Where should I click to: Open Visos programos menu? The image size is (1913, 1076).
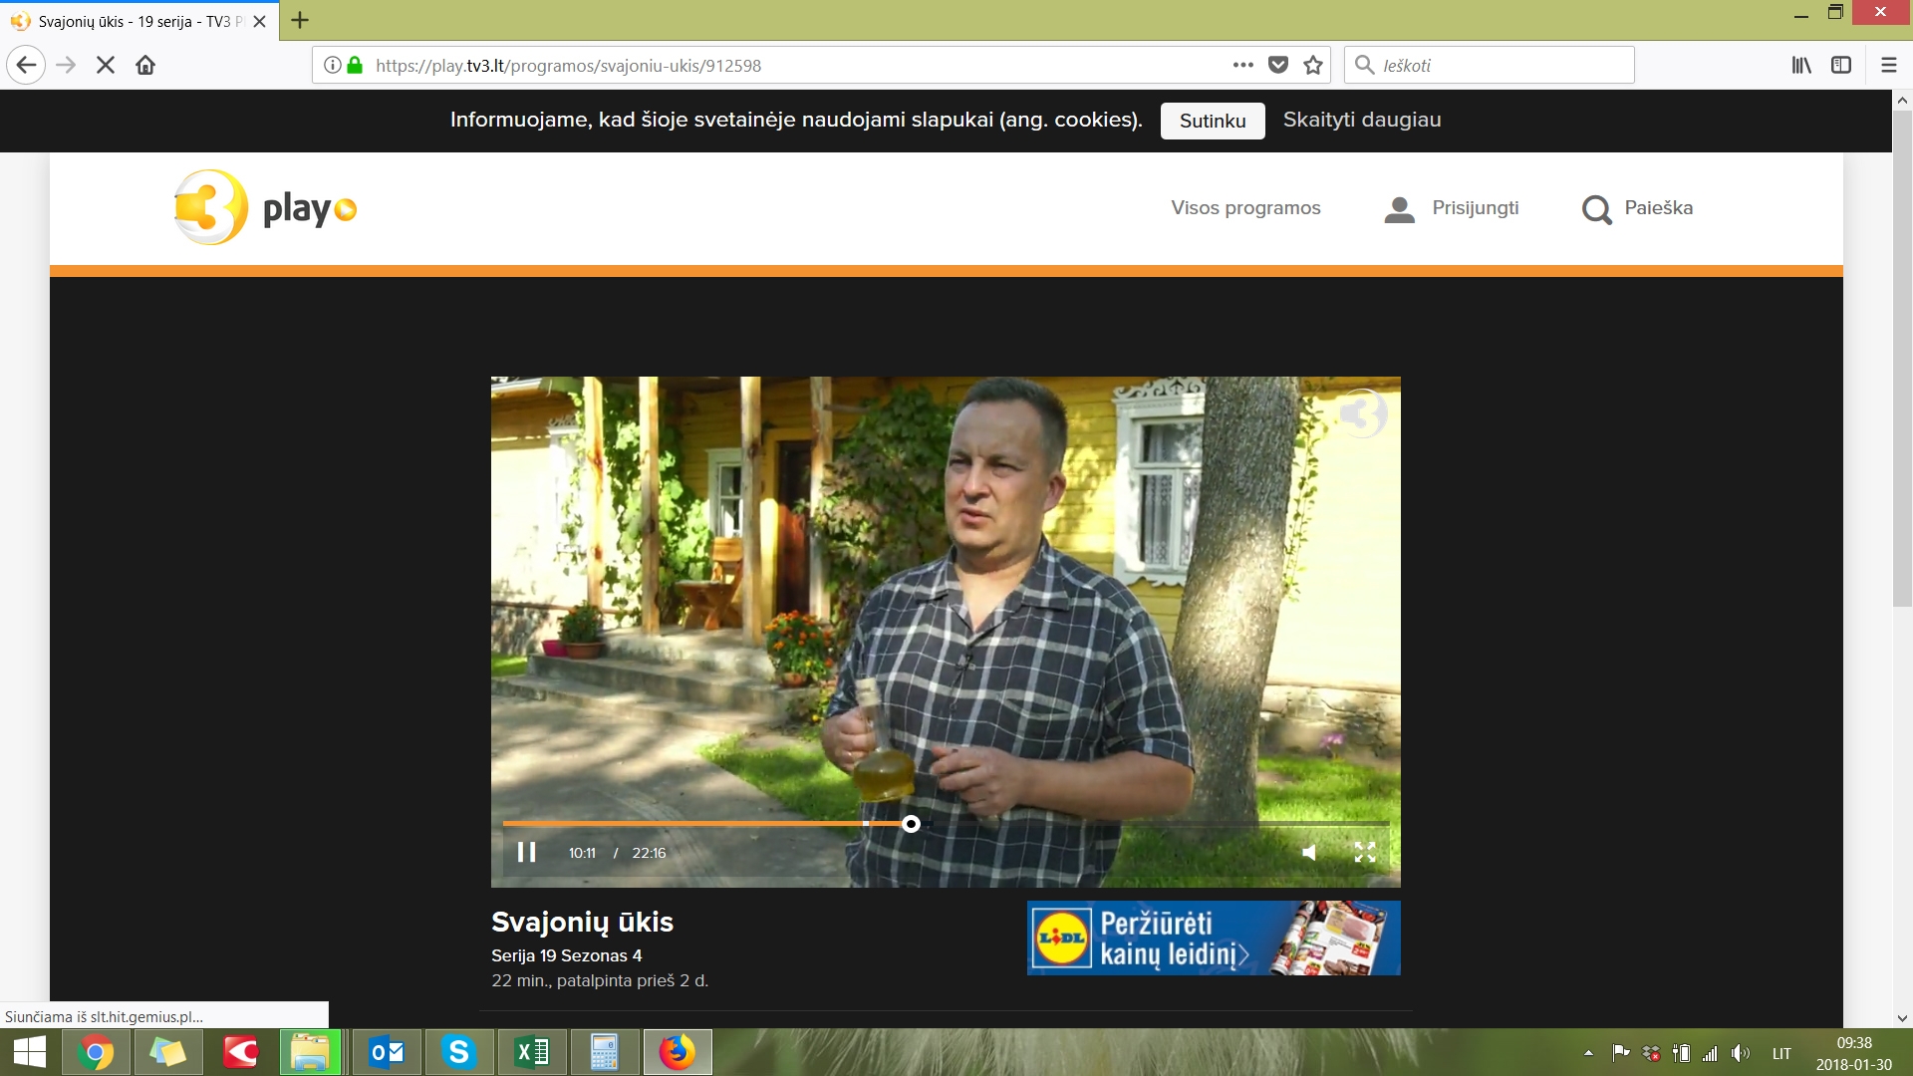tap(1245, 208)
